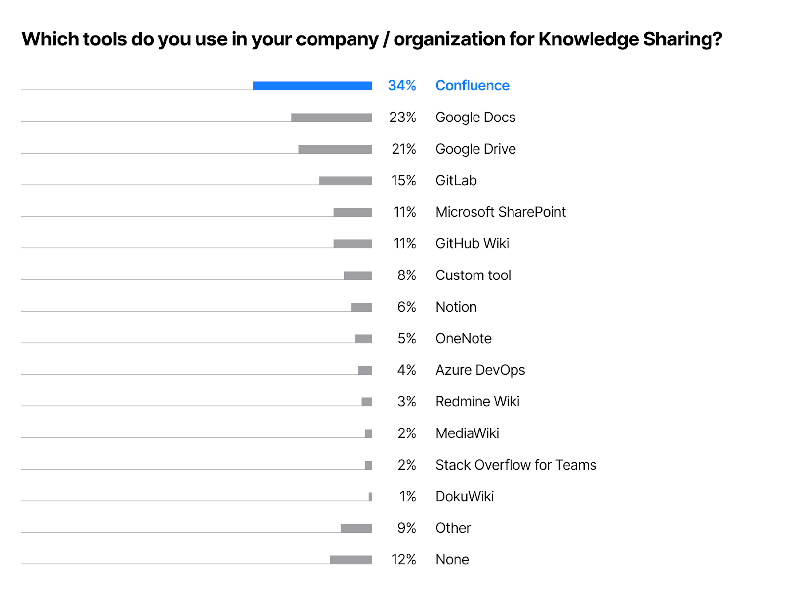This screenshot has height=589, width=790.
Task: Click the DokuWiki label
Action: 465,497
